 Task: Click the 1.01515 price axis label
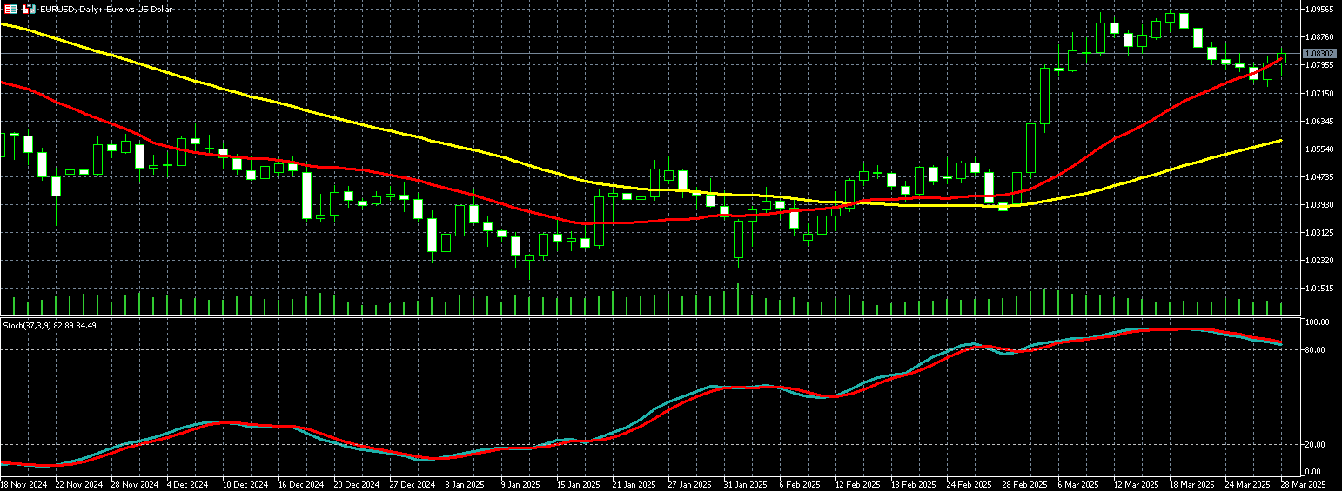[x=1319, y=289]
